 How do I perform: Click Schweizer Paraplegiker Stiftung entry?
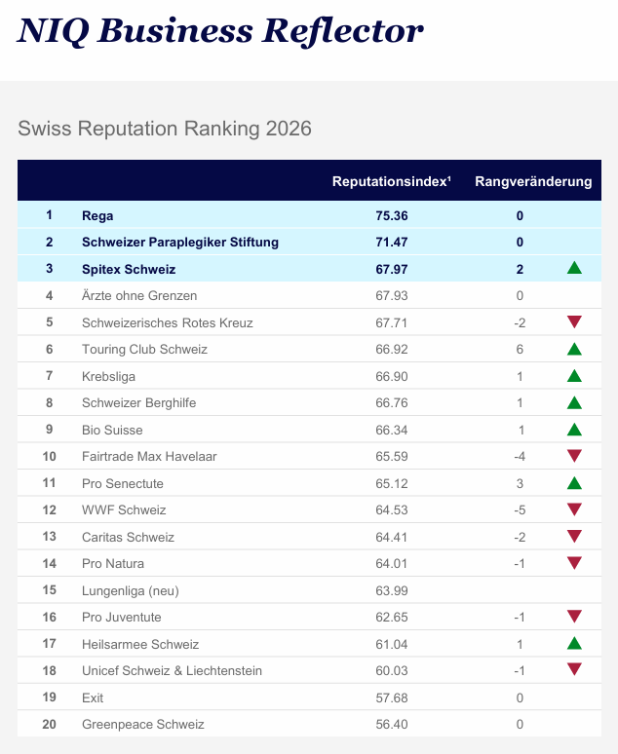[180, 242]
